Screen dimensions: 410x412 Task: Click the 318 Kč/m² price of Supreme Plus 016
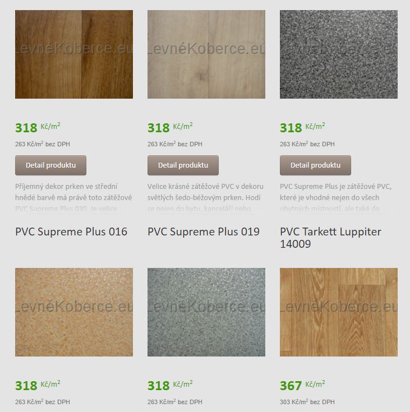38,386
